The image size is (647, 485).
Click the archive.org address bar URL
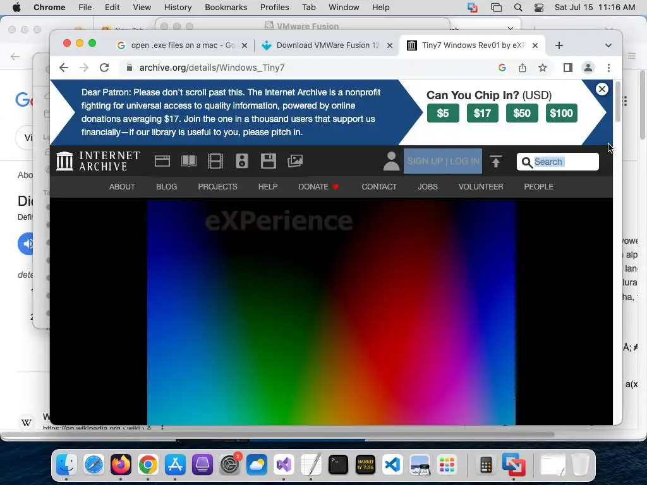click(212, 68)
